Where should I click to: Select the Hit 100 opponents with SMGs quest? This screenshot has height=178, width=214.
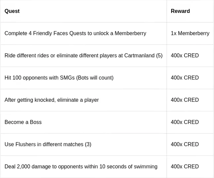59,78
